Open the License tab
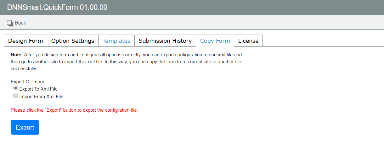Viewport: 384px width, 145px height. click(x=248, y=41)
